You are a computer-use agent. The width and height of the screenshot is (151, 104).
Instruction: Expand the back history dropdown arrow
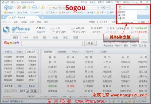coord(14,7)
